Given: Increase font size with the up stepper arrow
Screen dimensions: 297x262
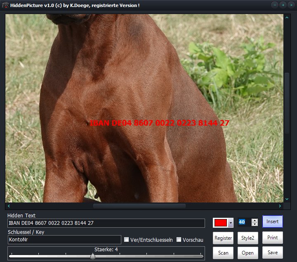Looking at the screenshot, I should [255, 220].
